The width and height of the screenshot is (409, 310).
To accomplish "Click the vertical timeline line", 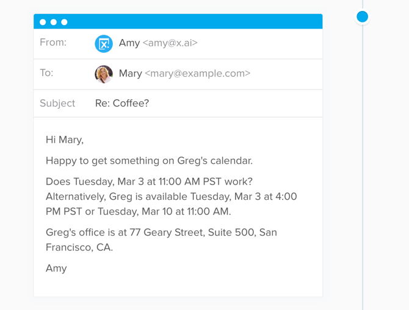I will click(363, 167).
